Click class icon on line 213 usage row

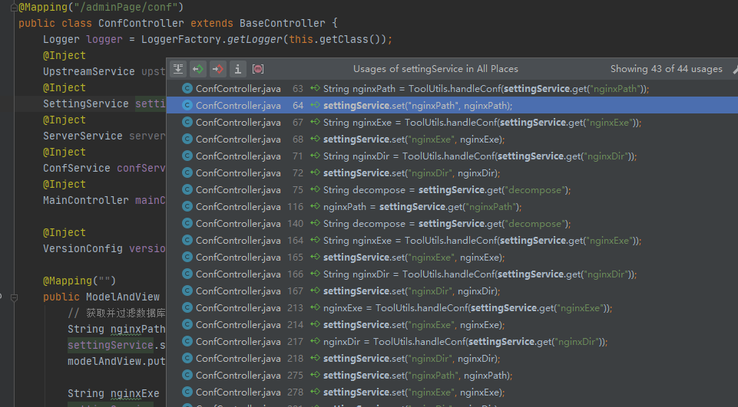(187, 308)
